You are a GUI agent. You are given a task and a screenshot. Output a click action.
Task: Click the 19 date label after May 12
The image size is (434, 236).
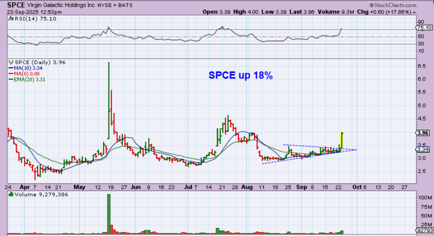pos(111,187)
